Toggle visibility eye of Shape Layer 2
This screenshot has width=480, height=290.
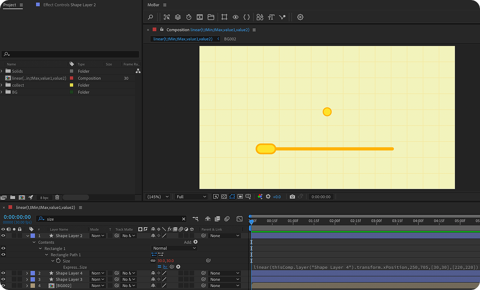tap(3, 236)
